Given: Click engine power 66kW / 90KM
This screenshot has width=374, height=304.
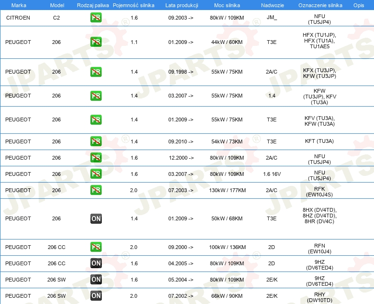Looking at the screenshot, I should (227, 296).
